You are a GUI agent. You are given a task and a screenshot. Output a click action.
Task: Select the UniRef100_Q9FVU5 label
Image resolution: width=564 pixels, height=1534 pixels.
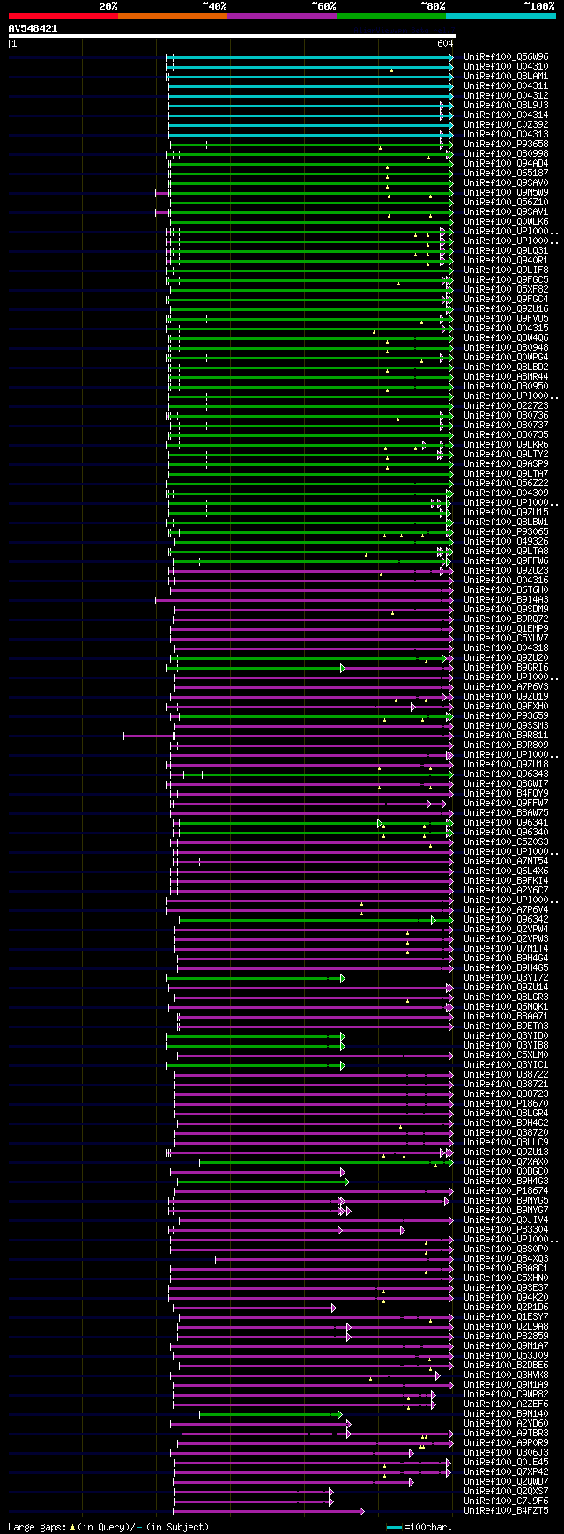[506, 318]
